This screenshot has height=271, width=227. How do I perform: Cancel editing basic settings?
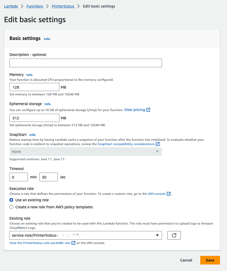coord(186,260)
